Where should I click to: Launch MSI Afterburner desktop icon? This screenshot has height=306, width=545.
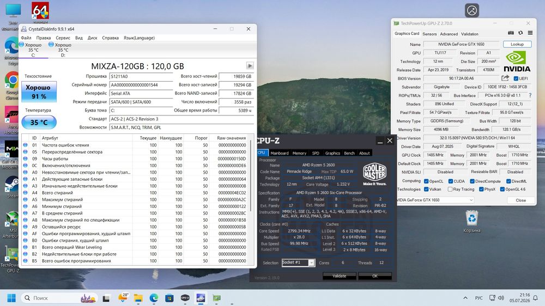[12, 219]
